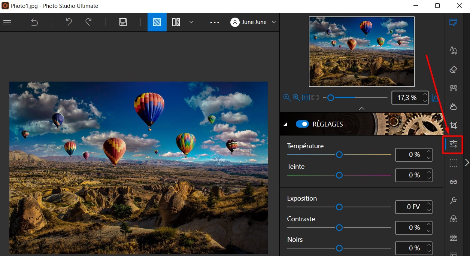Decrease the Contraste value with the down arrow
Viewport: 470px width, 256px height.
429,231
